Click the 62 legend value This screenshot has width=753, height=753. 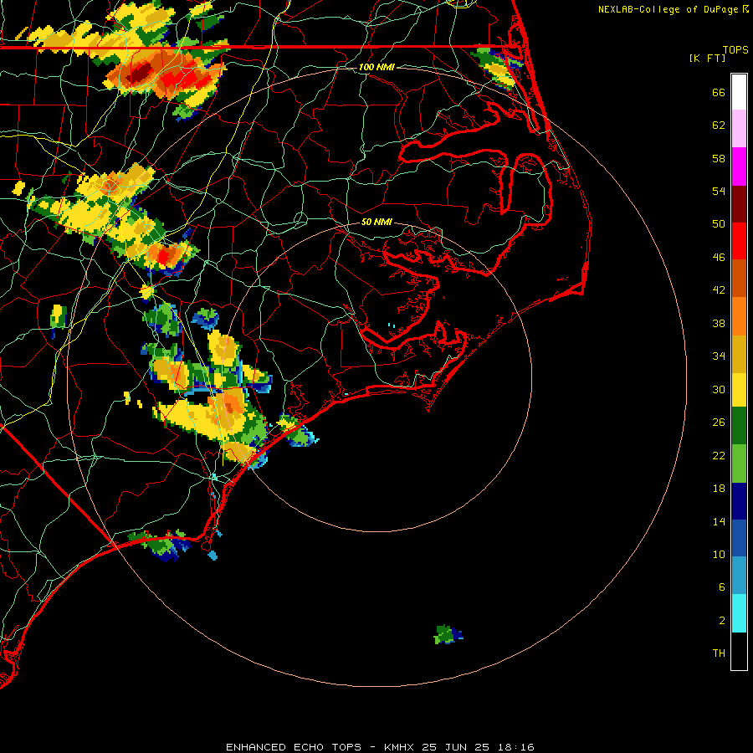point(719,125)
